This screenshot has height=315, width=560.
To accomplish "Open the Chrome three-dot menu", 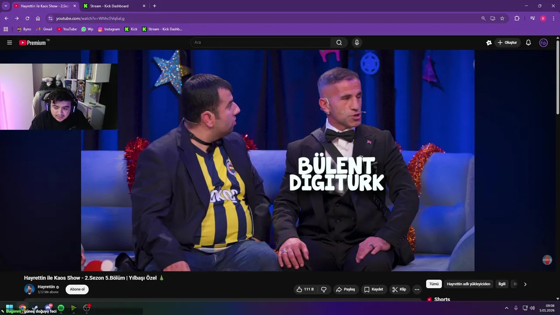I will click(553, 18).
